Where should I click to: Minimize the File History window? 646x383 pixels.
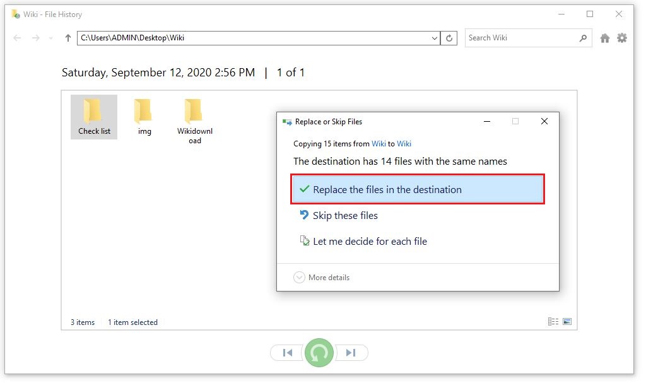pyautogui.click(x=561, y=14)
